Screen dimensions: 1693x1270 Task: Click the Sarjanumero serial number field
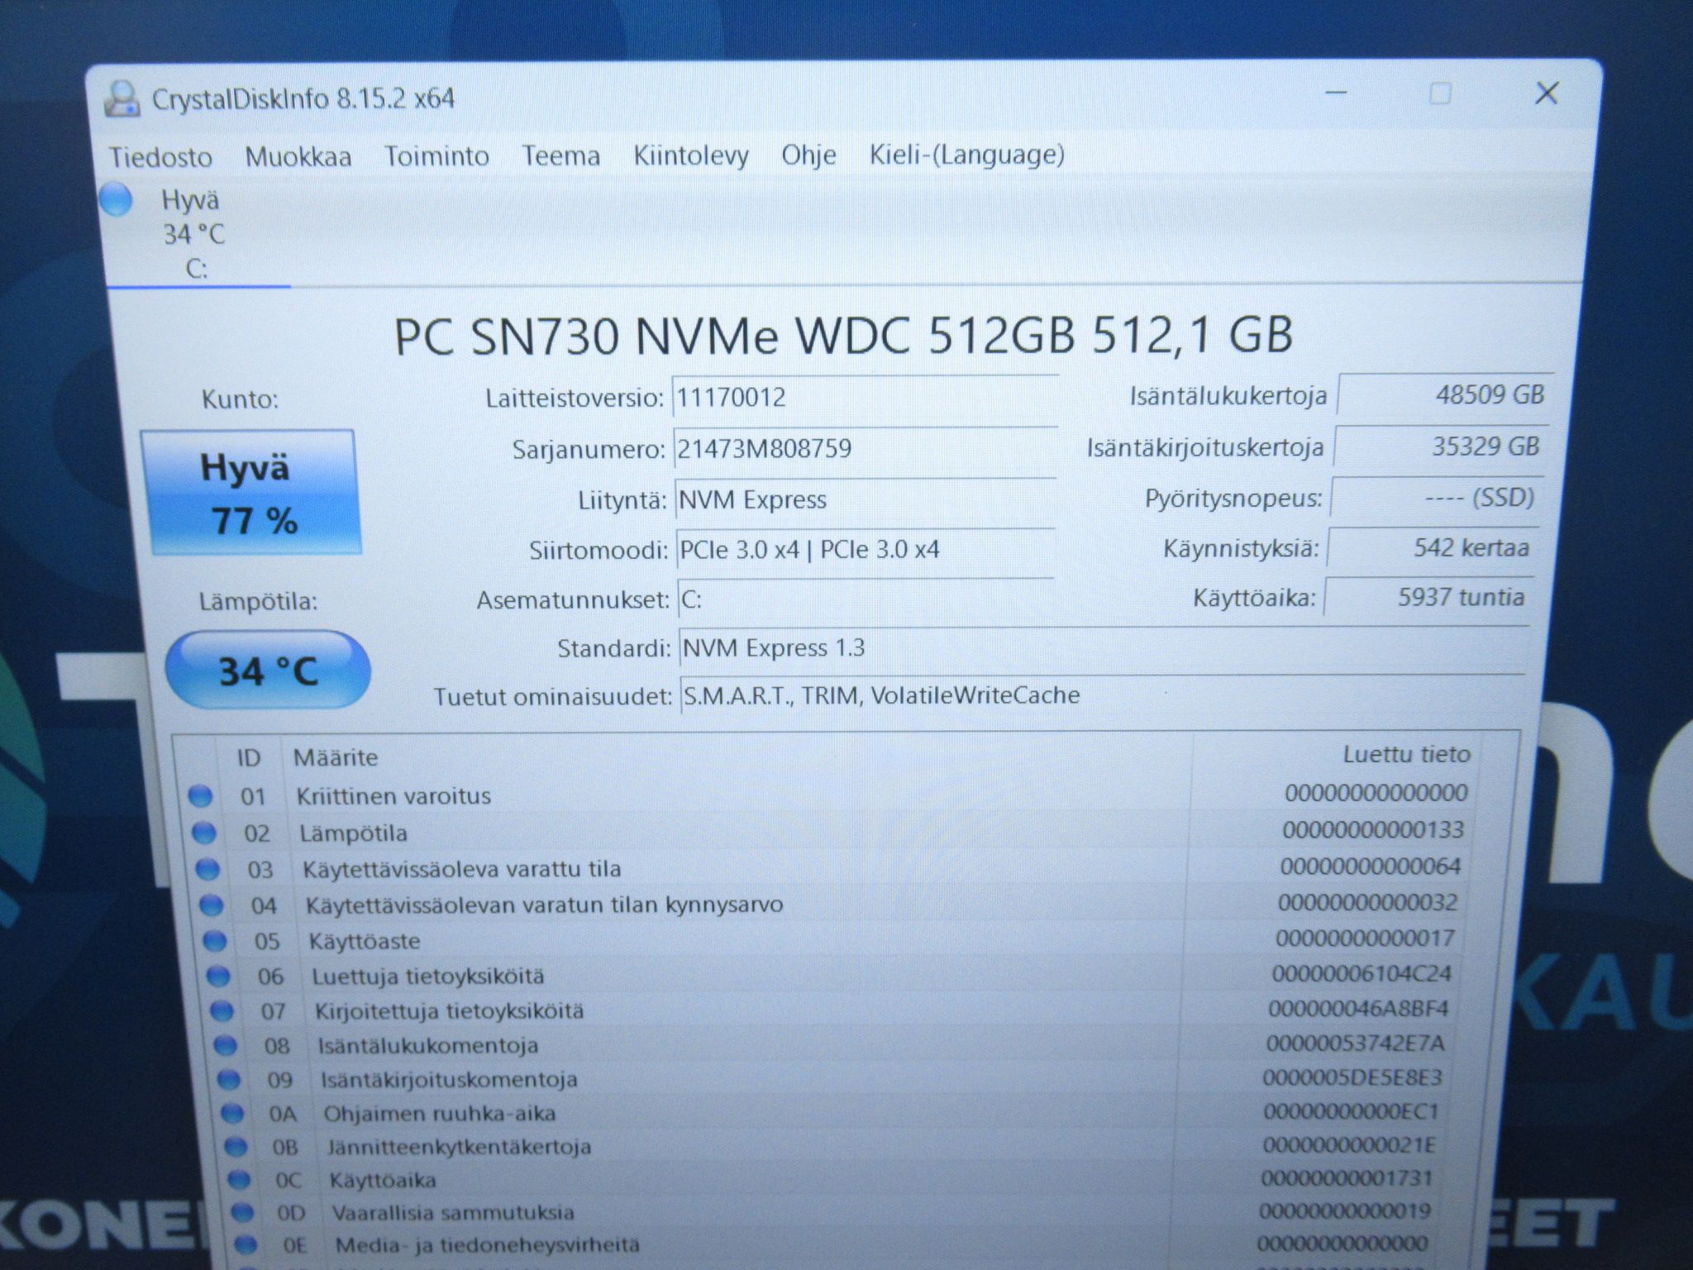[x=866, y=449]
